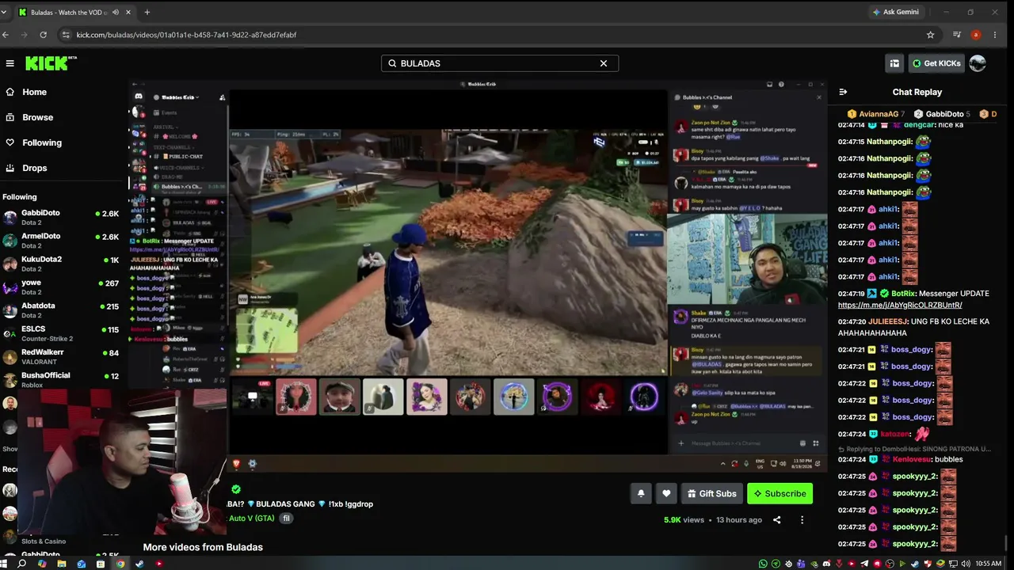Open the Chrome three-dot menu
Viewport: 1014px width, 570px height.
click(995, 35)
